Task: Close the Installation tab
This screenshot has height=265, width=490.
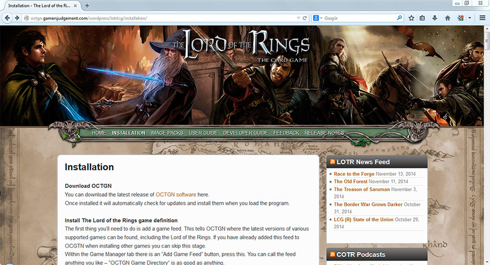Action: (x=76, y=5)
